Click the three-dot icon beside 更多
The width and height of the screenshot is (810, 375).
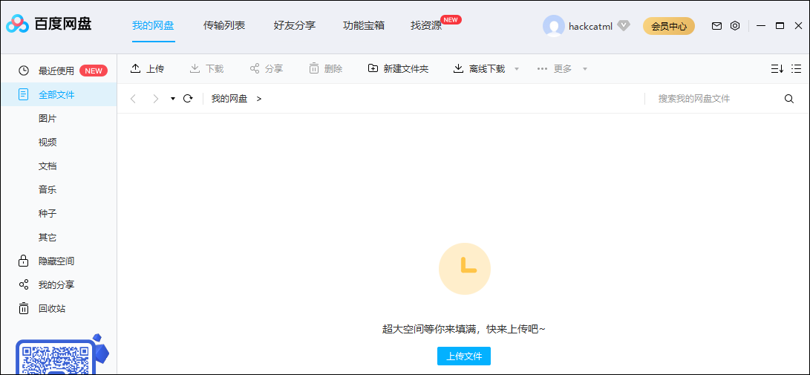click(x=542, y=69)
